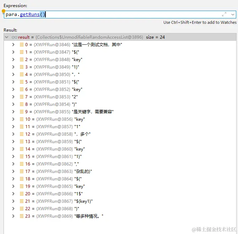Image resolution: width=238 pixels, height=234 pixels.
Task: Click the object icon of element 15
Action: tap(22, 156)
